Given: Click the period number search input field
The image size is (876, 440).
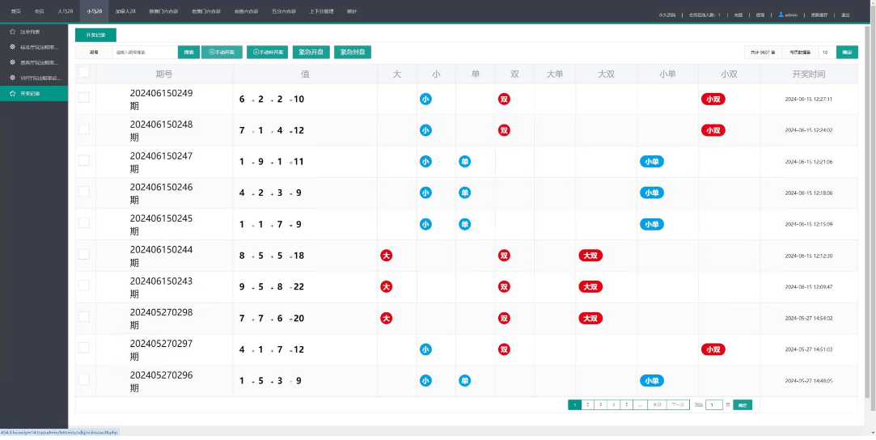Looking at the screenshot, I should (143, 52).
